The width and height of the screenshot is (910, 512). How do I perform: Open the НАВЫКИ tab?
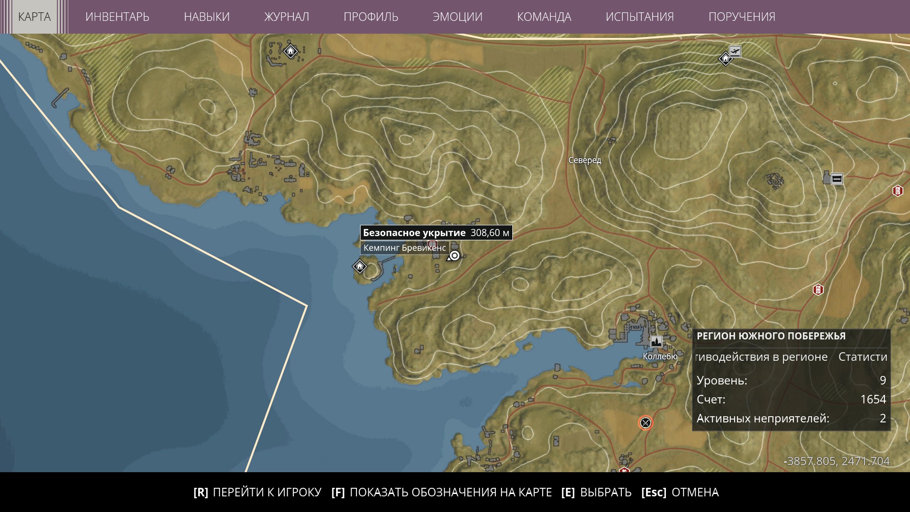pyautogui.click(x=207, y=17)
